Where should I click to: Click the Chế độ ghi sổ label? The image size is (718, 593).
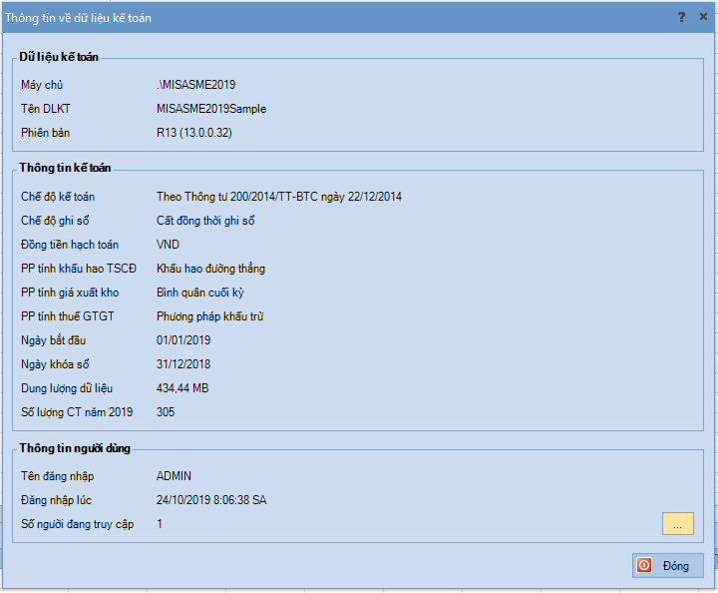[x=55, y=221]
